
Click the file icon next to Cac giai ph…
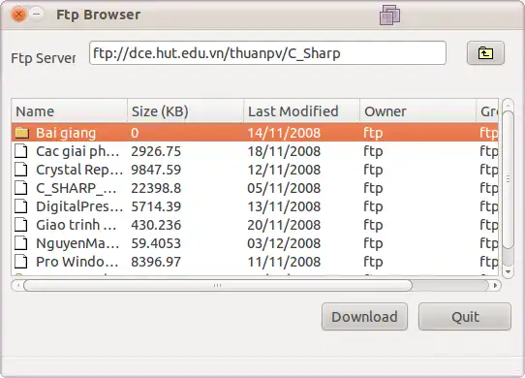(21, 151)
